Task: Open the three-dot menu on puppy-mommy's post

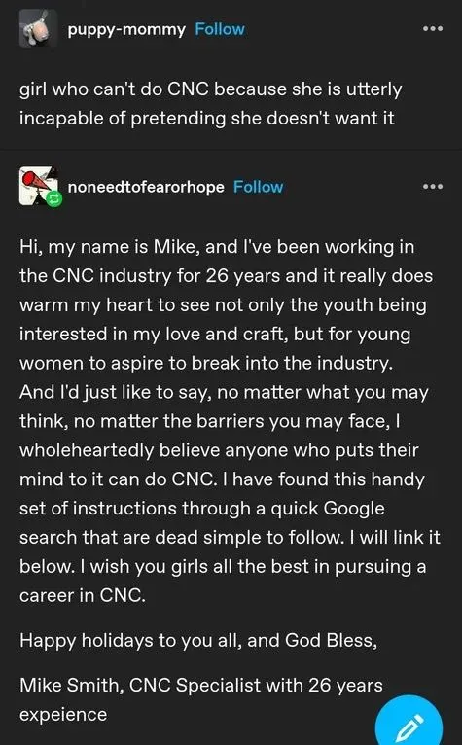Action: pos(433,29)
